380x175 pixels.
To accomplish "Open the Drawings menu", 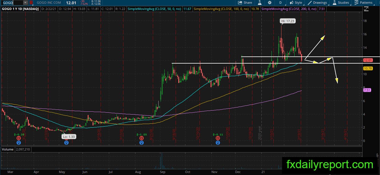I will pos(317,3).
